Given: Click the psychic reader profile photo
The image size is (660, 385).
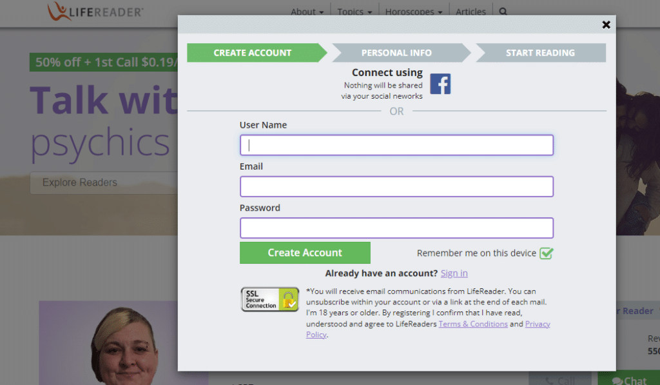Looking at the screenshot, I should click(x=124, y=343).
